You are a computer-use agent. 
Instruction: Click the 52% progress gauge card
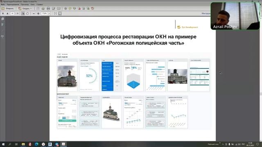[89, 75]
